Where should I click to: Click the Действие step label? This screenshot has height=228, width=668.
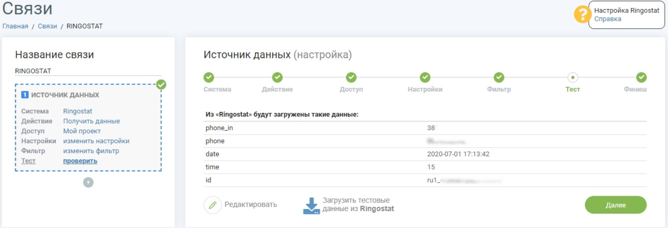coord(277,89)
